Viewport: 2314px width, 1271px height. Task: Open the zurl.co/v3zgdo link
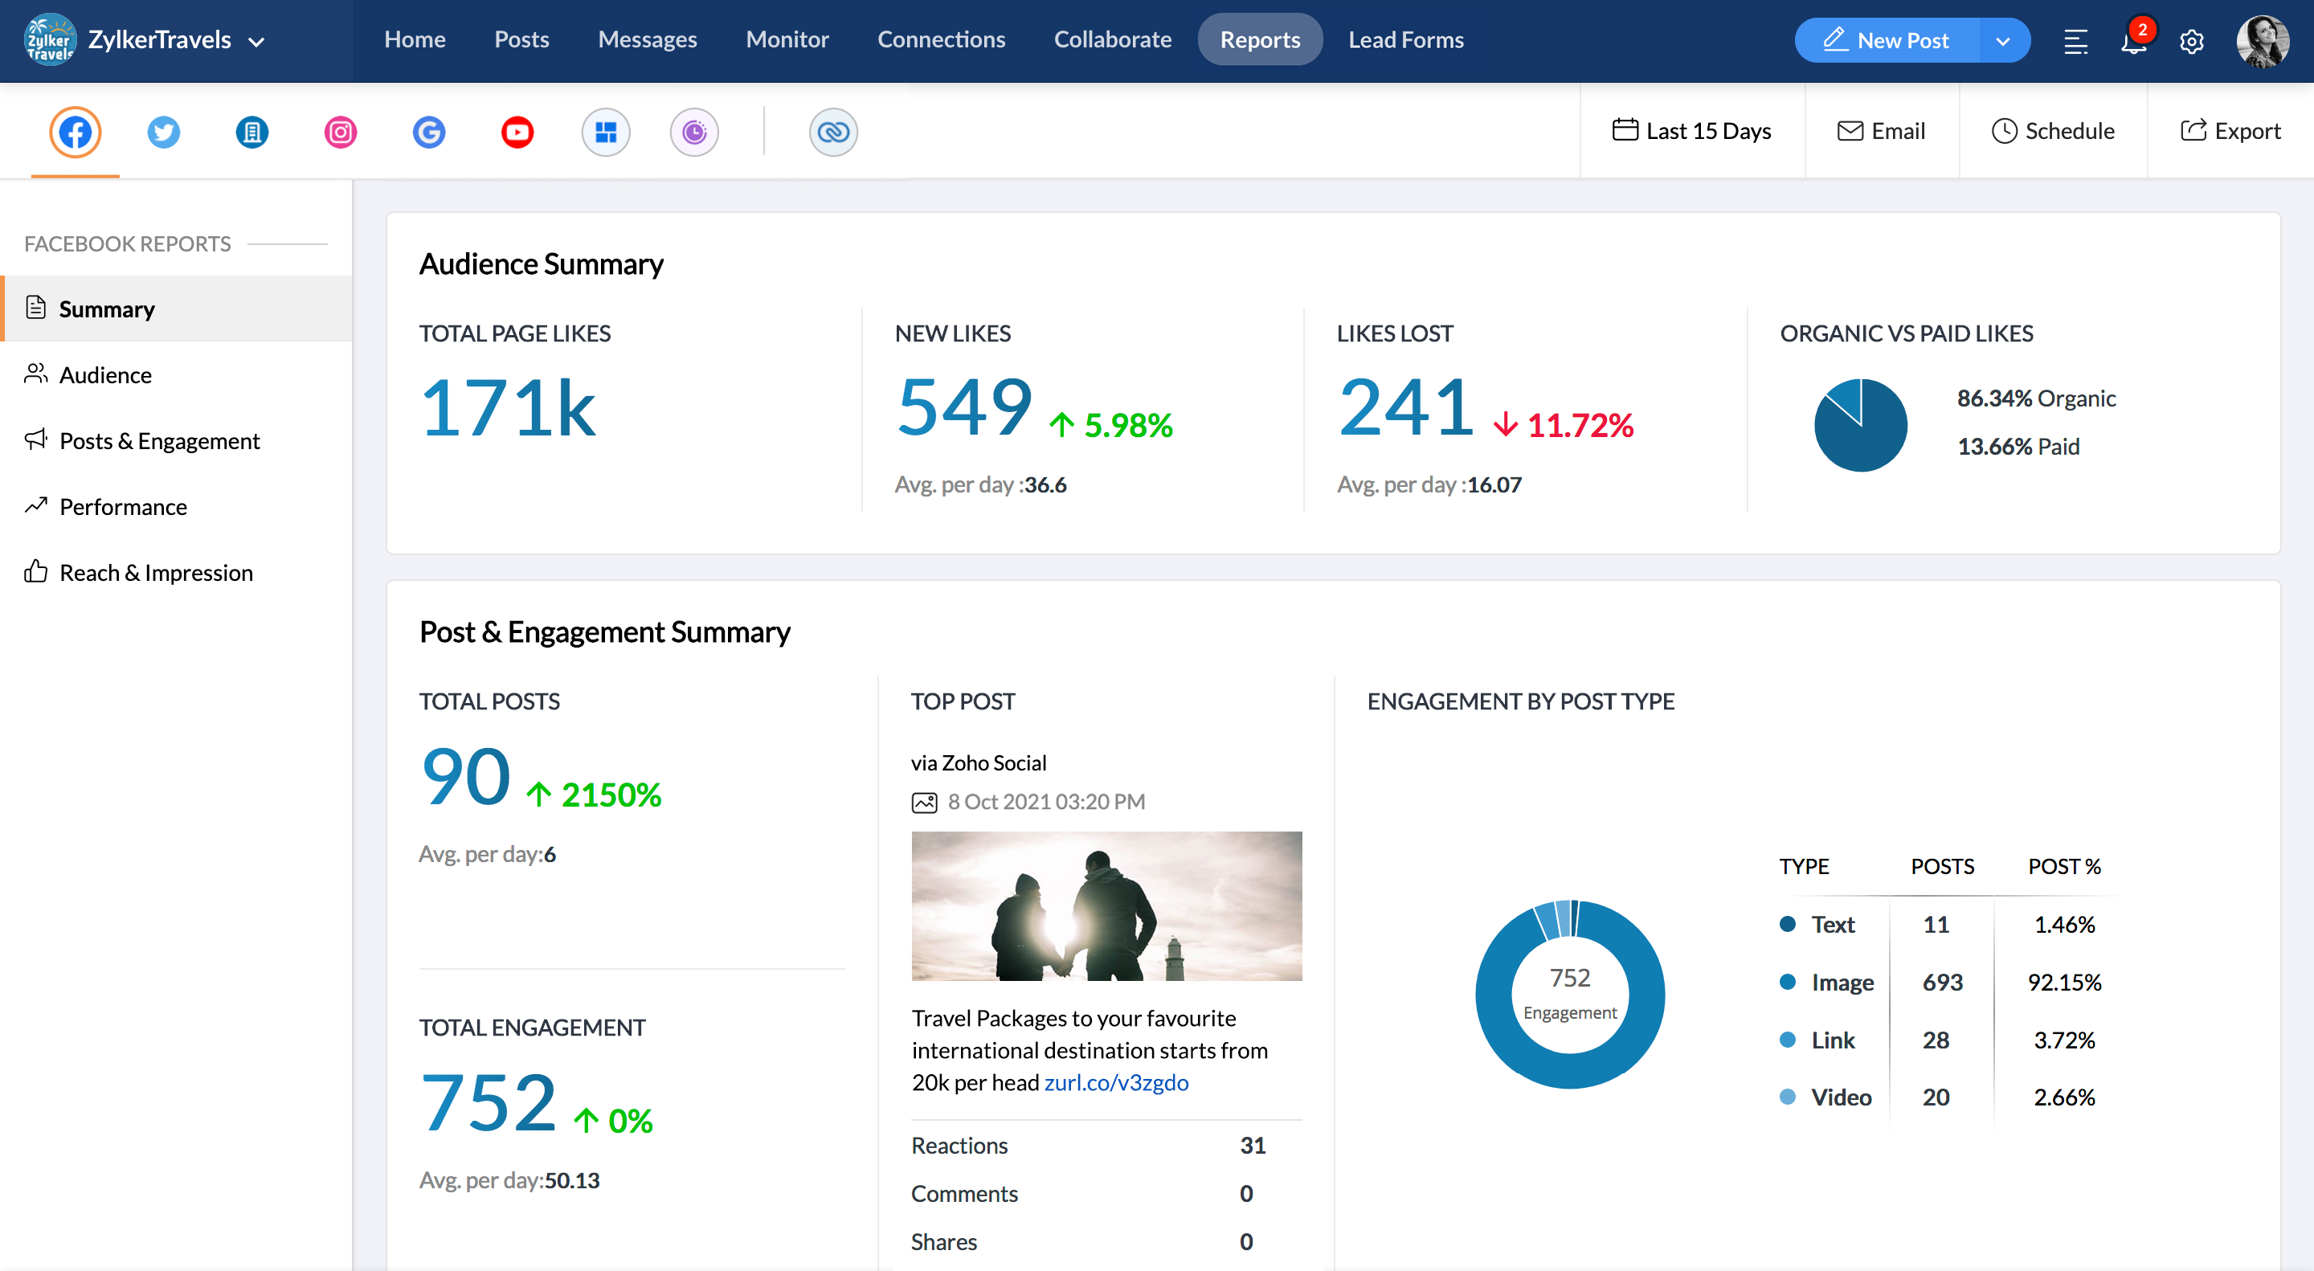click(1116, 1083)
